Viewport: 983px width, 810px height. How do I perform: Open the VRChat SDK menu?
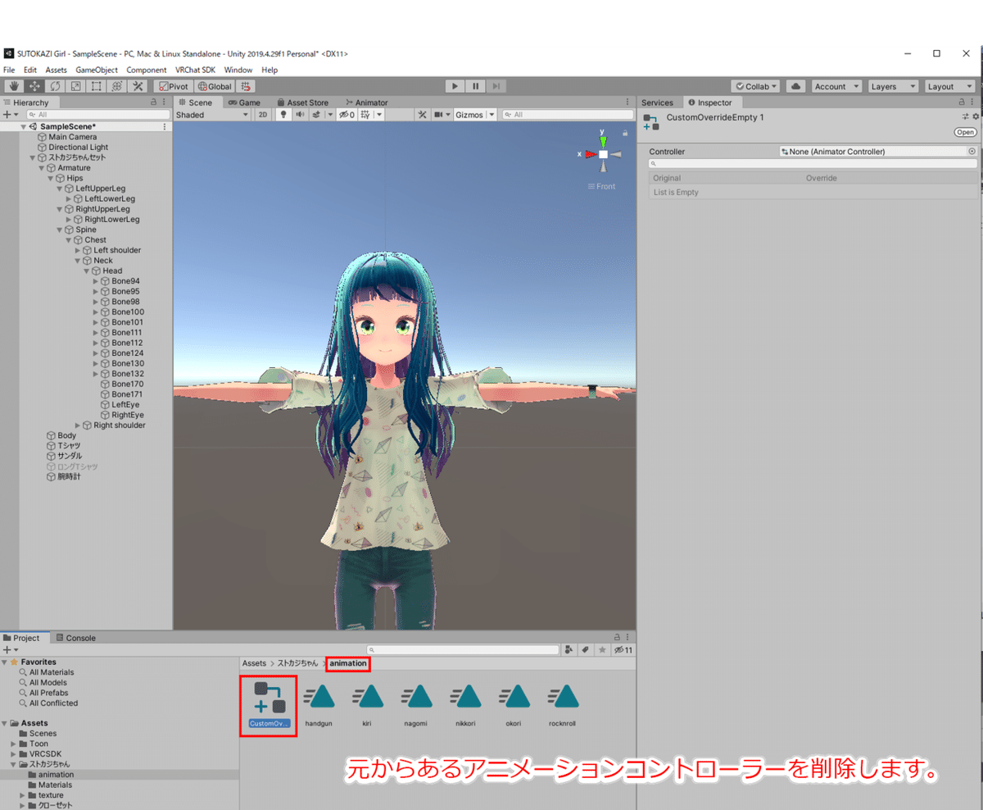click(x=195, y=71)
